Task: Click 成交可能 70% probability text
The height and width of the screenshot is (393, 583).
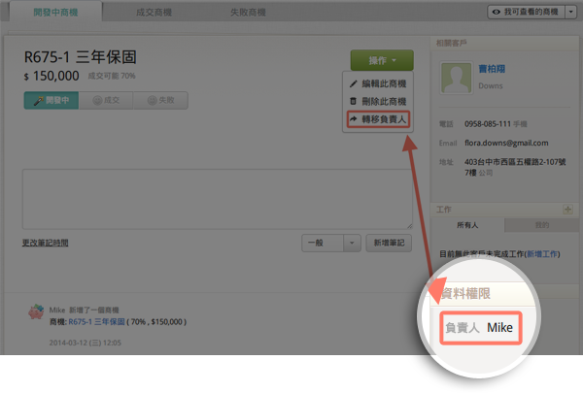Action: click(x=112, y=76)
